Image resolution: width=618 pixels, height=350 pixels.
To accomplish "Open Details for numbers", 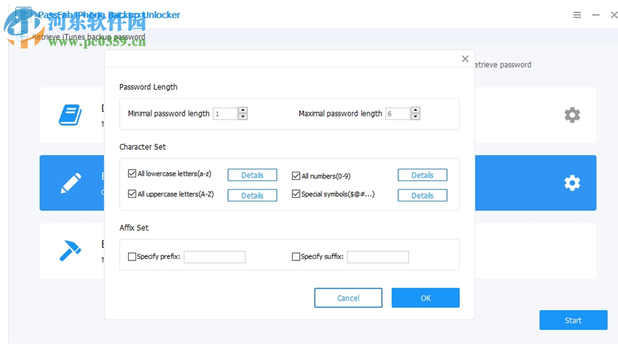I will (x=422, y=175).
